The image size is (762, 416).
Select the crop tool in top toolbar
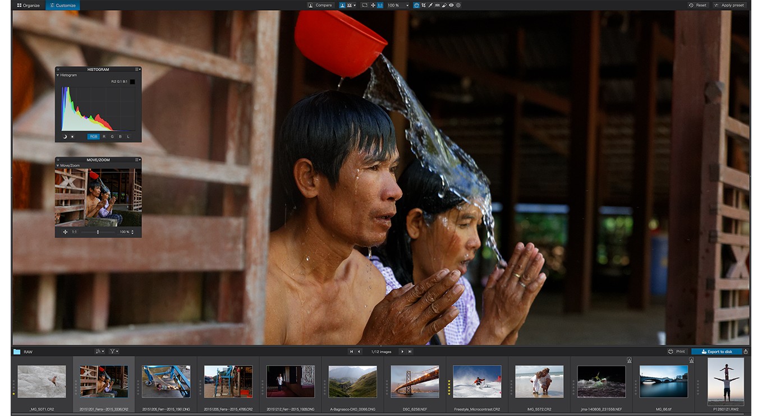pos(424,5)
